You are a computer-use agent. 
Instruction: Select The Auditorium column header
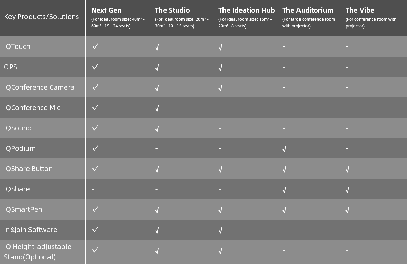[x=307, y=10]
